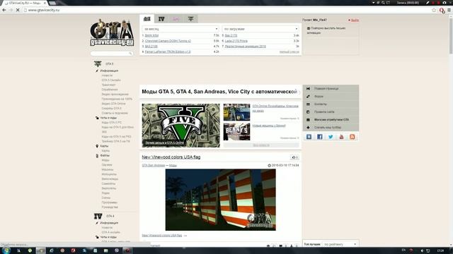
Task: Click the browser forward arrow
Action: pos(11,10)
